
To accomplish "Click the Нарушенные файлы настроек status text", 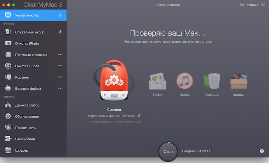I will tap(111, 116).
